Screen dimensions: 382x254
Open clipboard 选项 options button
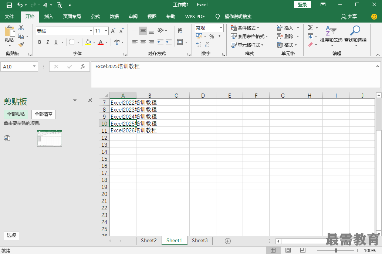pyautogui.click(x=11, y=235)
